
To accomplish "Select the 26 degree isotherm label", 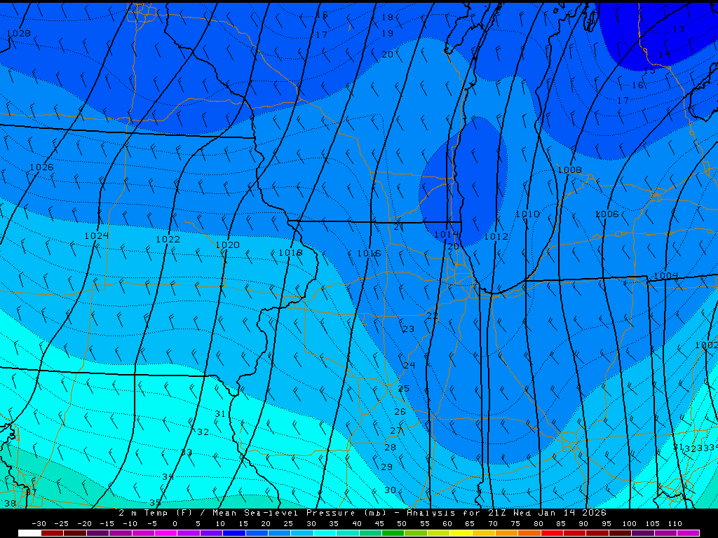I will 400,411.
